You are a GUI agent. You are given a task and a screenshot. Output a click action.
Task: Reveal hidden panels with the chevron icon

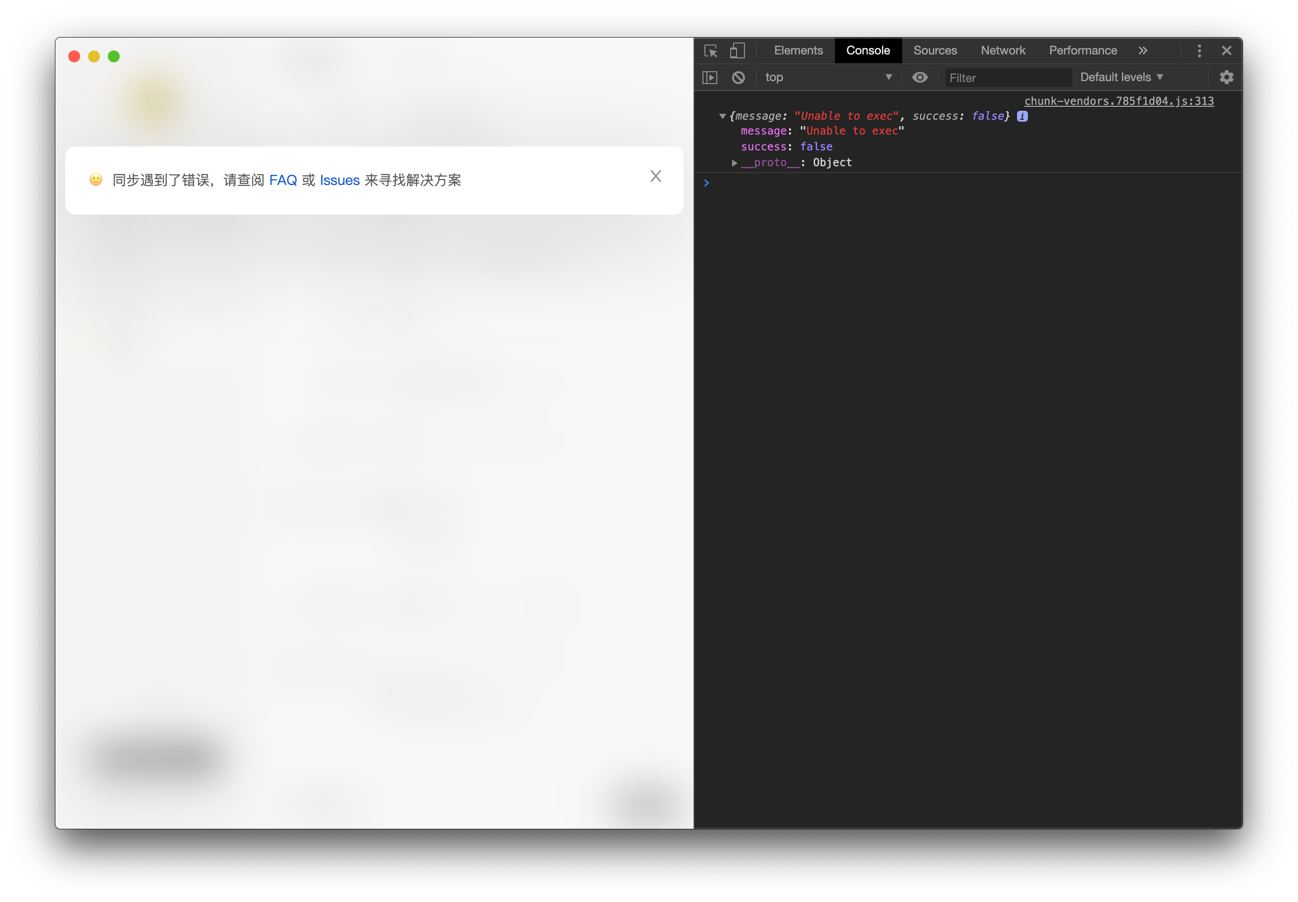coord(1143,50)
